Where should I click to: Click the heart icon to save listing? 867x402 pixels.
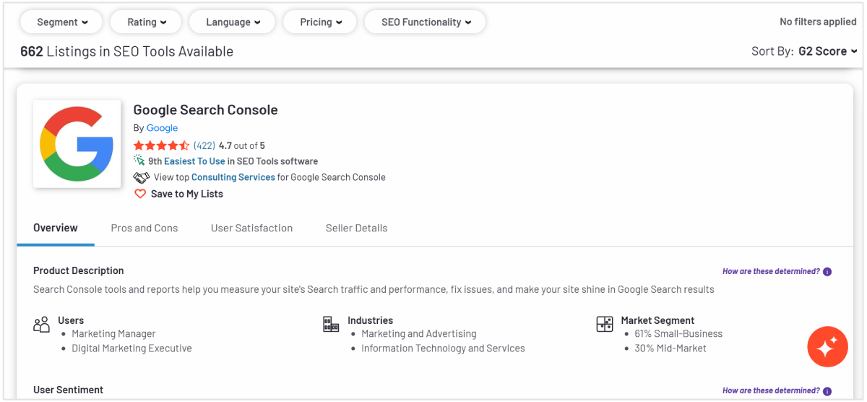click(x=140, y=194)
